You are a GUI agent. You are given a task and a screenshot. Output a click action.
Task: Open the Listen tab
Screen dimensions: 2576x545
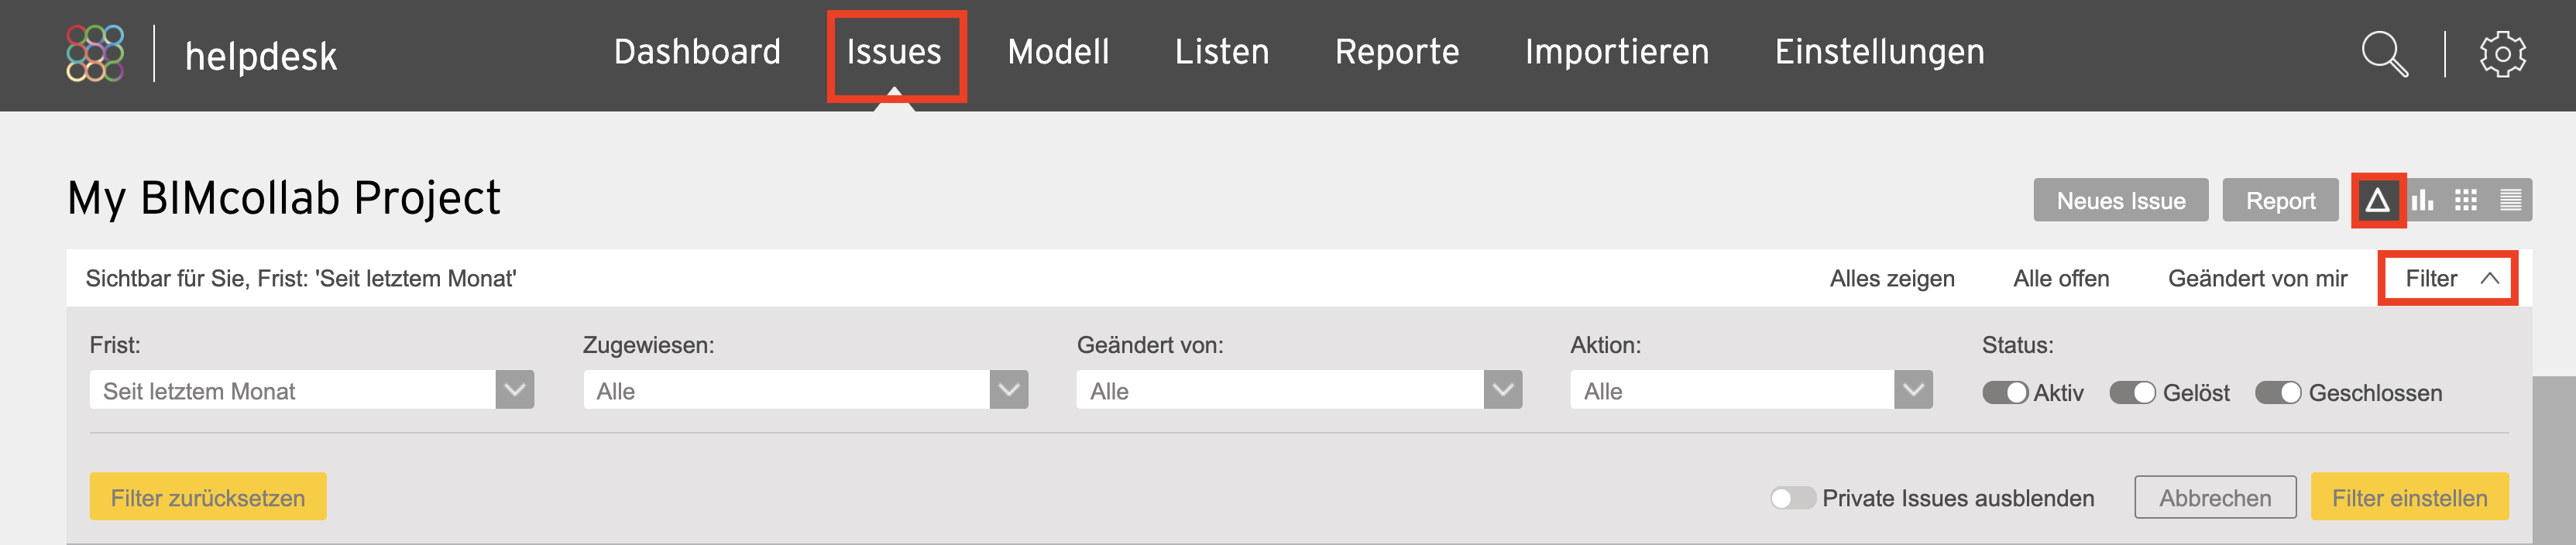tap(1222, 52)
